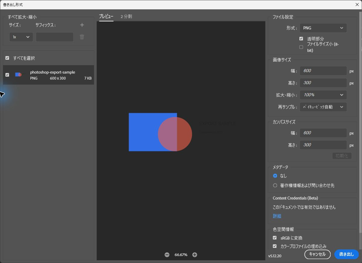362x263 pixels.
Task: Open the 形式 PNG format dropdown
Action: pyautogui.click(x=323, y=28)
